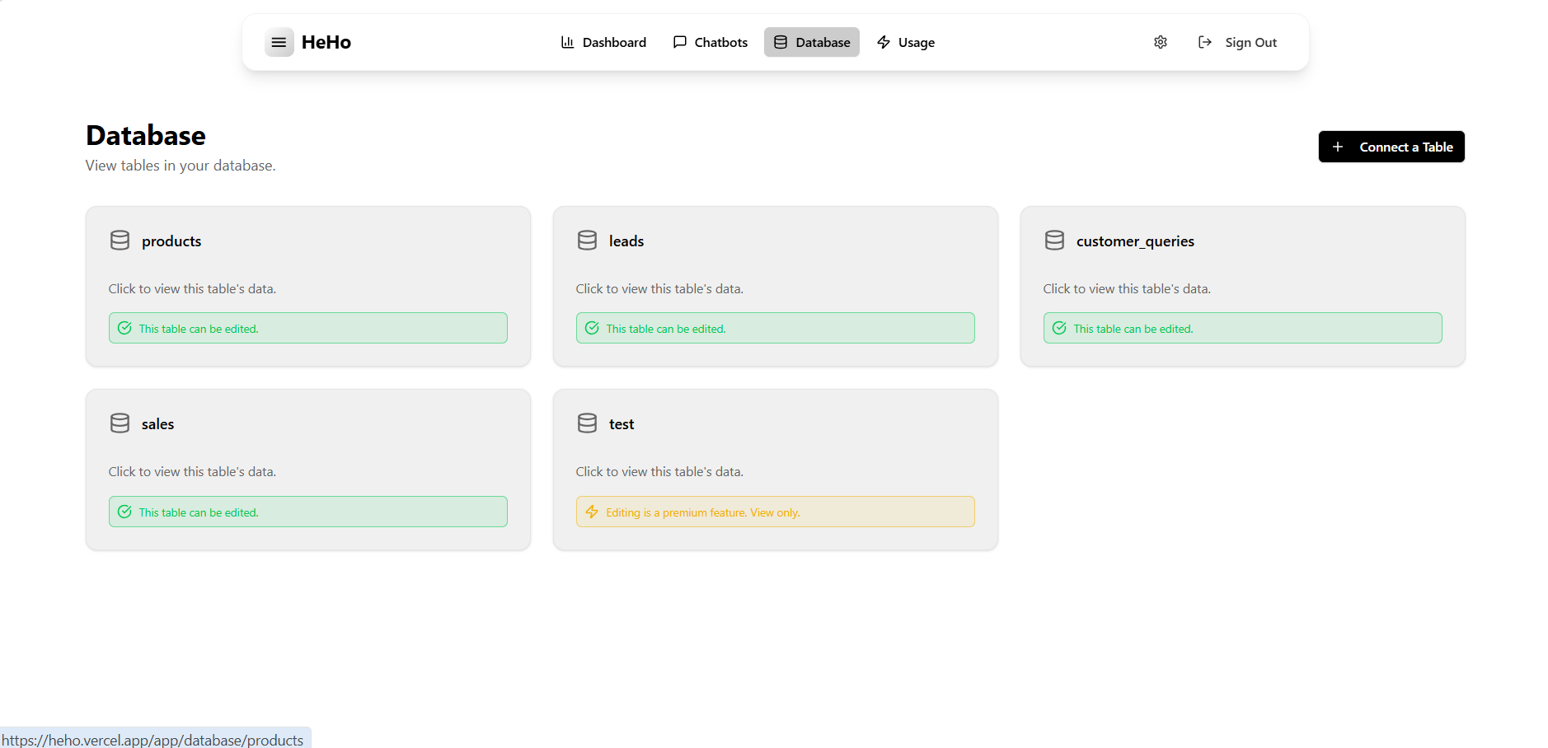Click the sign out arrow icon
The image size is (1548, 748).
(x=1205, y=42)
